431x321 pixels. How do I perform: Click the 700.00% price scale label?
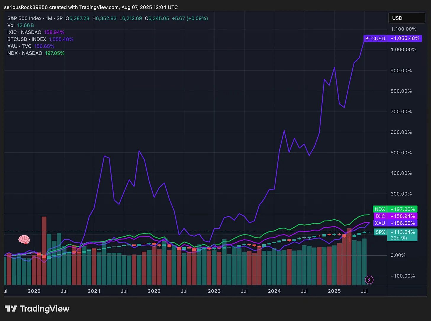[401, 111]
